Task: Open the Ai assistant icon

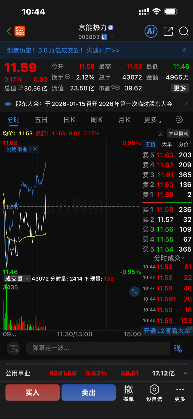Action: click(151, 31)
